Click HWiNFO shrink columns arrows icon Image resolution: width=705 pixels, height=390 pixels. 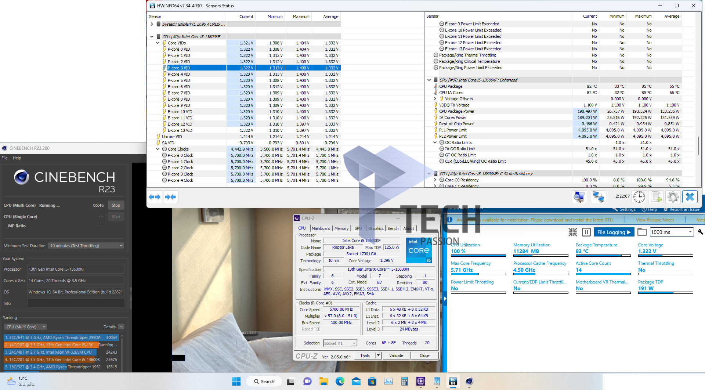(170, 197)
